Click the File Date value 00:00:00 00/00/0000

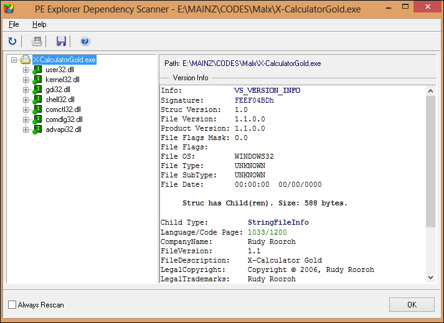point(278,185)
